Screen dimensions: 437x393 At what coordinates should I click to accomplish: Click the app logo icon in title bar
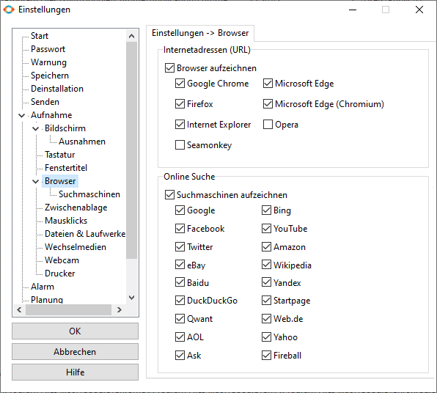tap(9, 10)
